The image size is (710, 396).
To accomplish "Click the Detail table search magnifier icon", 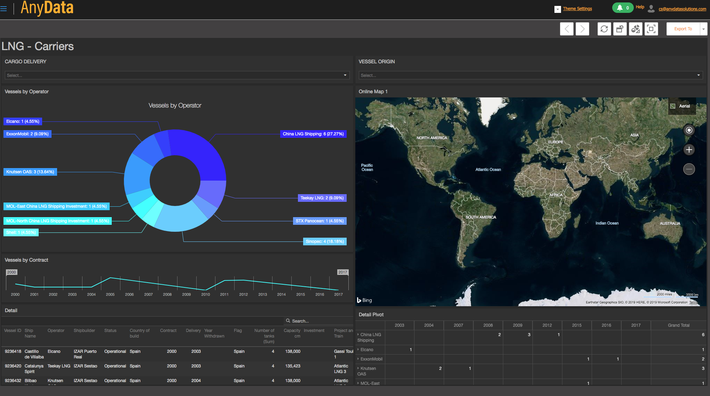I will [288, 321].
